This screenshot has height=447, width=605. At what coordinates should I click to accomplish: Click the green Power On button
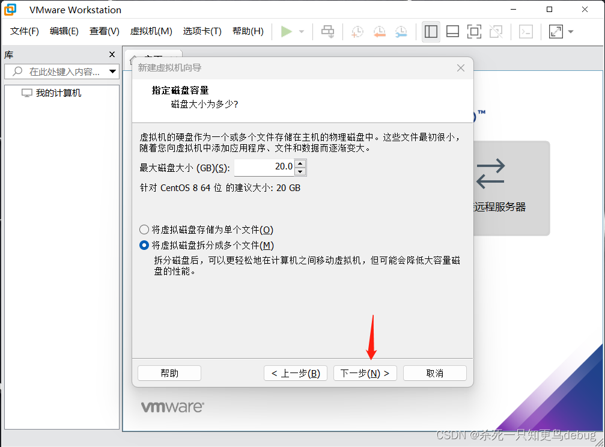tap(287, 31)
